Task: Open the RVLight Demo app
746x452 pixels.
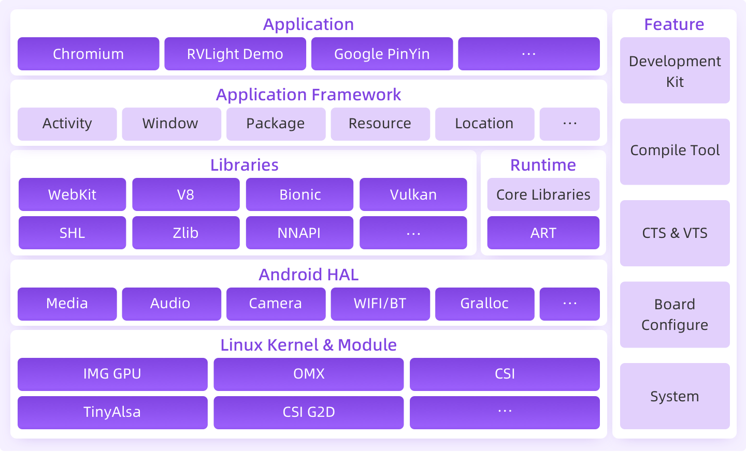Action: click(235, 54)
